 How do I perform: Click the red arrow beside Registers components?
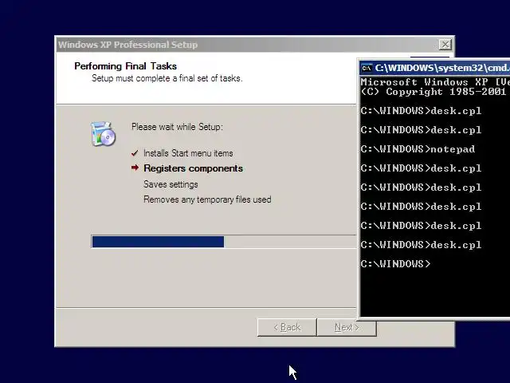[x=135, y=168]
